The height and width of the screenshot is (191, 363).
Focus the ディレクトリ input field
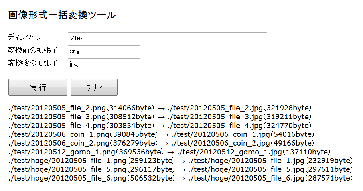click(168, 38)
